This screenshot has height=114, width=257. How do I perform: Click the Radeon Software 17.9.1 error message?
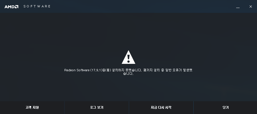click(x=128, y=72)
